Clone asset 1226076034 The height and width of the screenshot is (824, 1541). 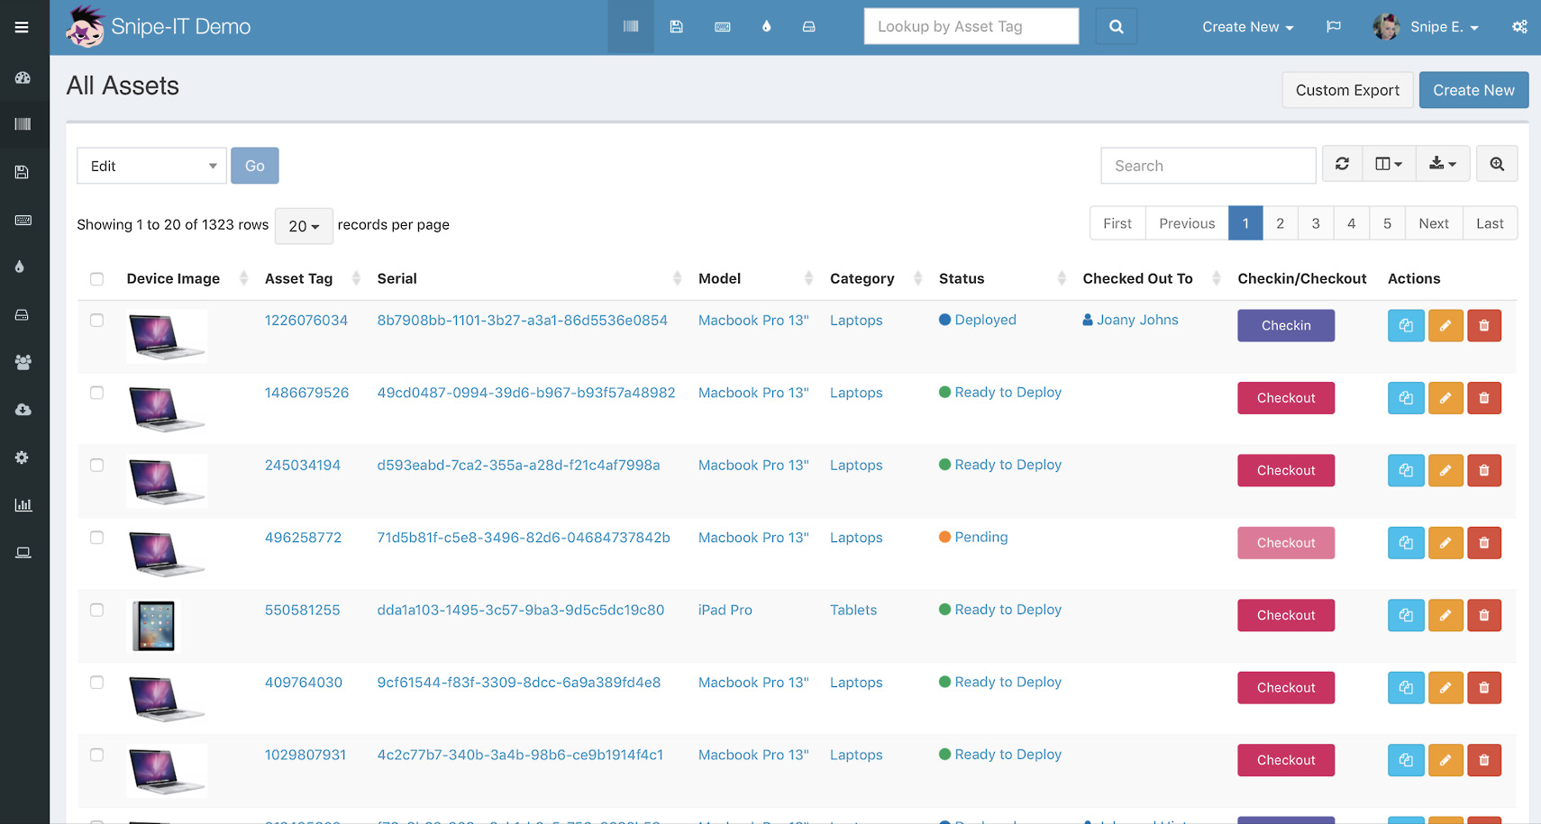1406,326
